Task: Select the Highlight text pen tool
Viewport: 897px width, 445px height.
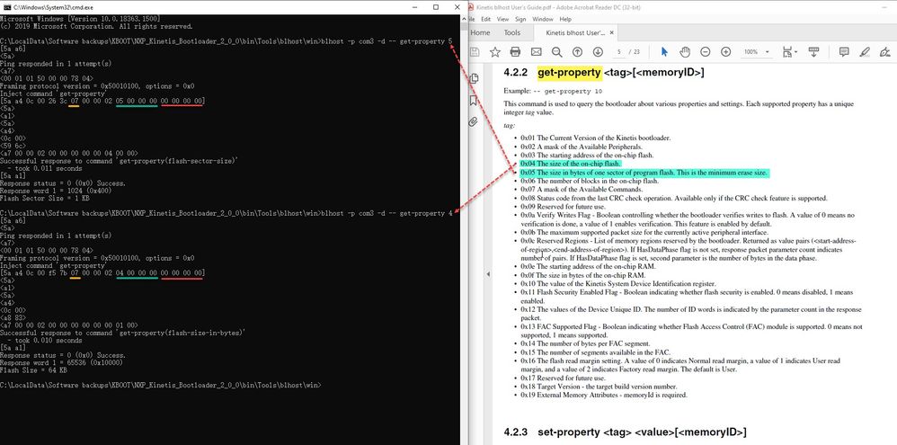Action: tap(865, 52)
